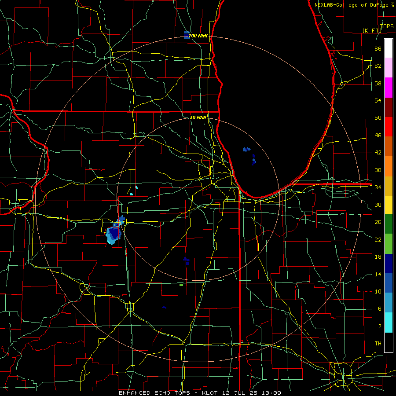396x396 pixels.
Task: Click the TH threshold label
Action: pyautogui.click(x=378, y=343)
